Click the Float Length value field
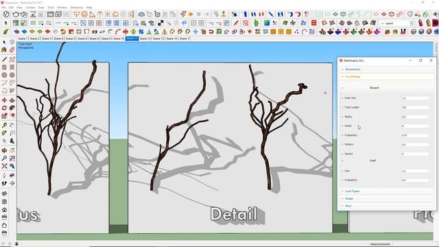Viewport: 439px width, 247px height. pyautogui.click(x=415, y=108)
